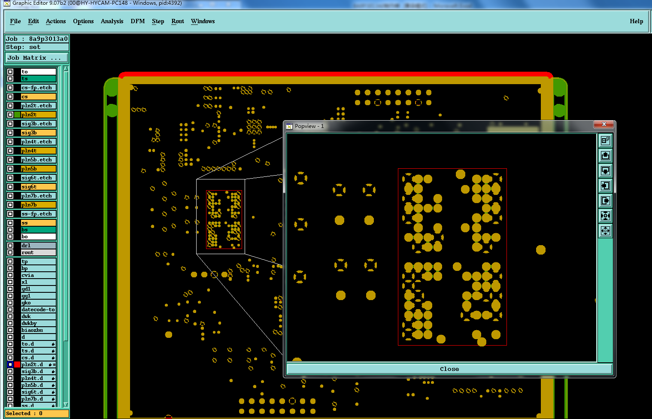Viewport: 652px width, 419px height.
Task: Click the red color swatch of pln2t.d
Action: pyautogui.click(x=17, y=364)
